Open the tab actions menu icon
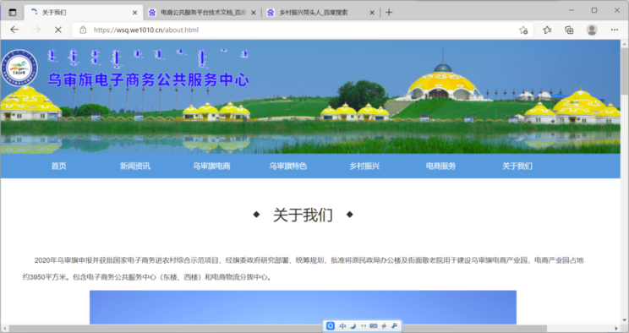This screenshot has height=333, width=629. pyautogui.click(x=13, y=13)
